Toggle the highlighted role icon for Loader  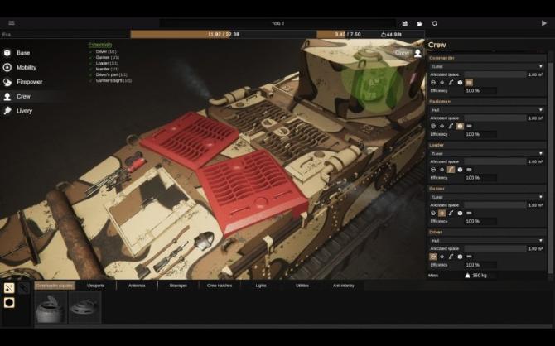coord(451,169)
